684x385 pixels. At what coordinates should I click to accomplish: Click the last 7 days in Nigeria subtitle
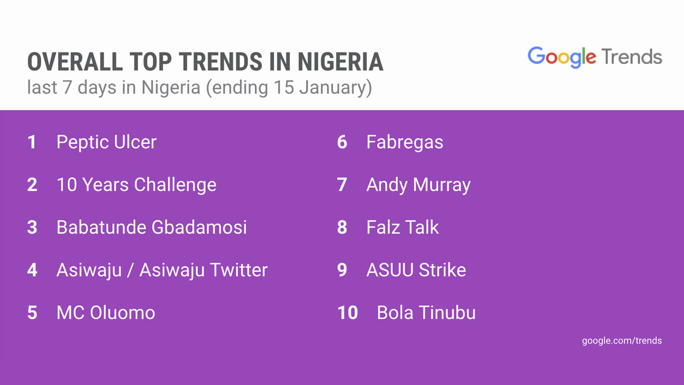(199, 87)
